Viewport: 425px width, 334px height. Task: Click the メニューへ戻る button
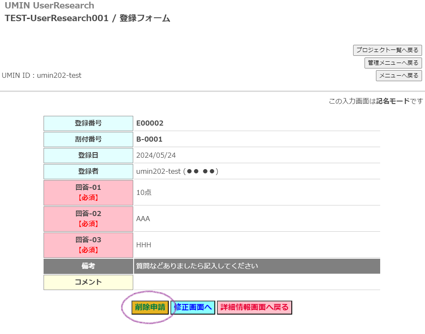click(x=398, y=76)
